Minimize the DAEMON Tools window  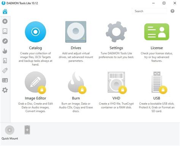click(x=153, y=3)
